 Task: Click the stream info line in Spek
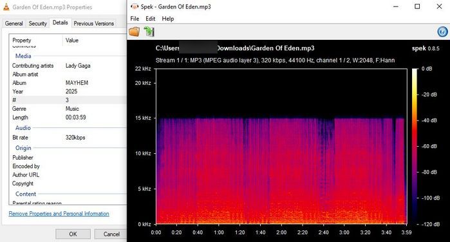(275, 60)
